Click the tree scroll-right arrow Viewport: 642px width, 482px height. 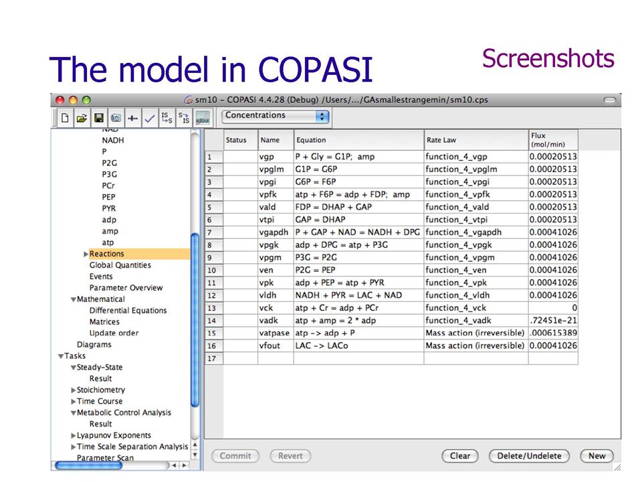coord(185,466)
